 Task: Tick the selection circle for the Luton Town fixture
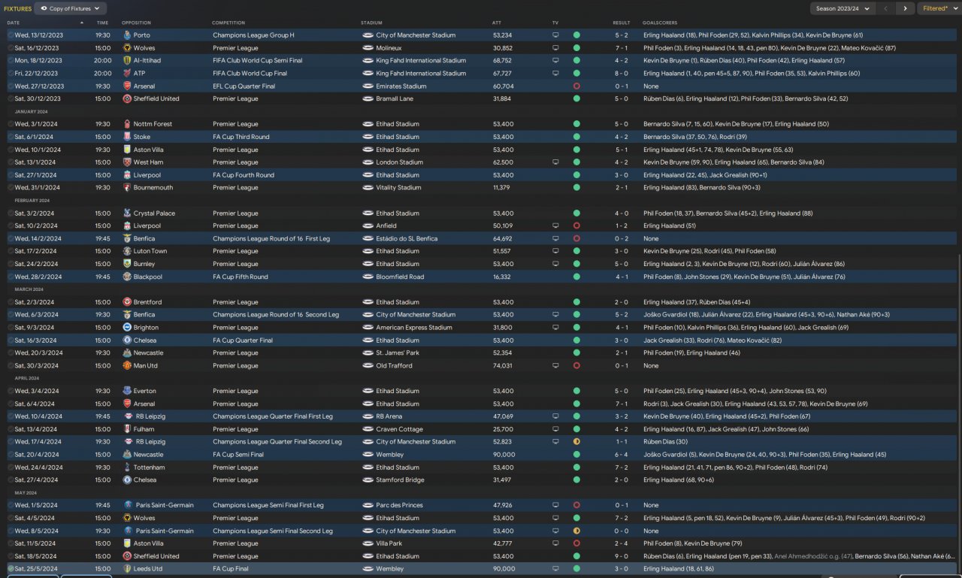(11, 251)
